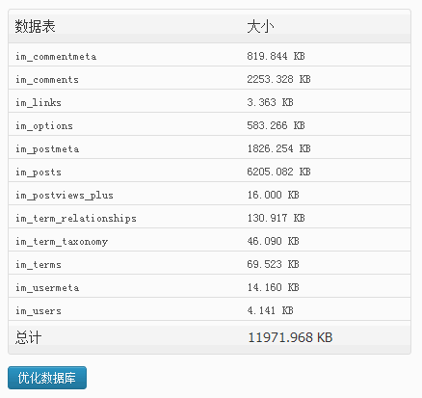Select the im_posts table entry
The width and height of the screenshot is (422, 398).
pos(39,172)
